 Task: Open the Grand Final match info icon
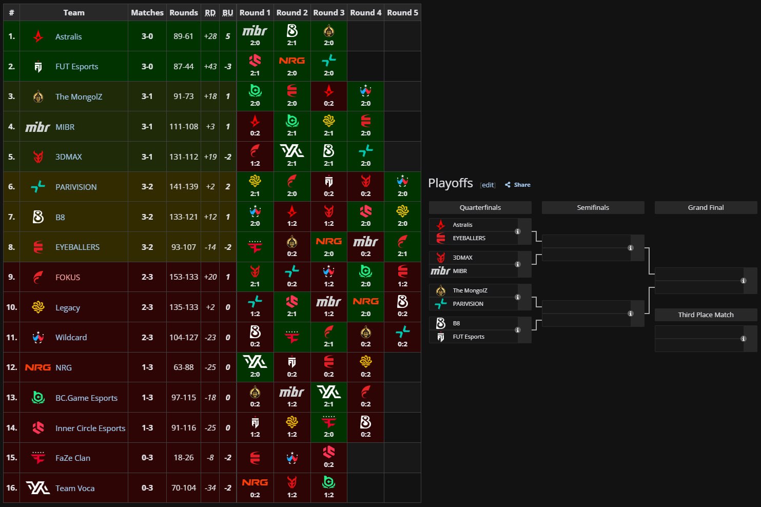[743, 281]
